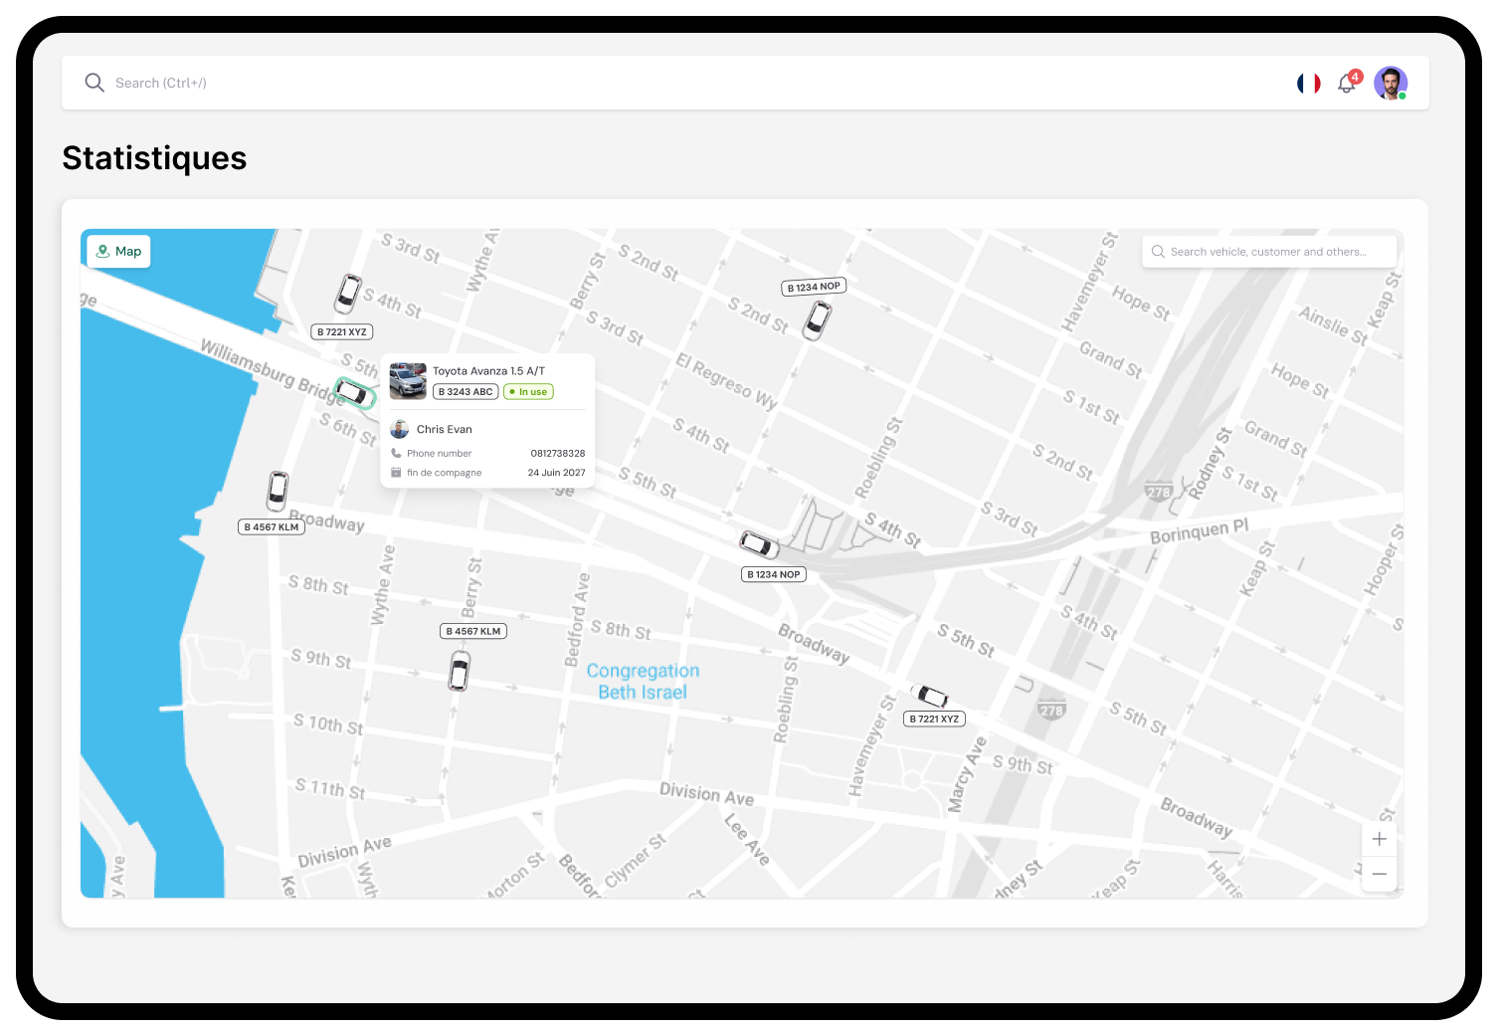Zoom in the map with plus button
Screen dimensions: 1498x1036
[x=1379, y=839]
